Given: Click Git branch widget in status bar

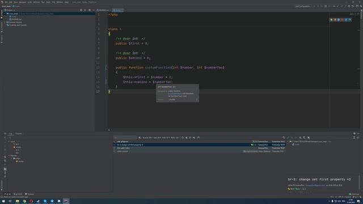Looking at the screenshot, I should [356, 197].
